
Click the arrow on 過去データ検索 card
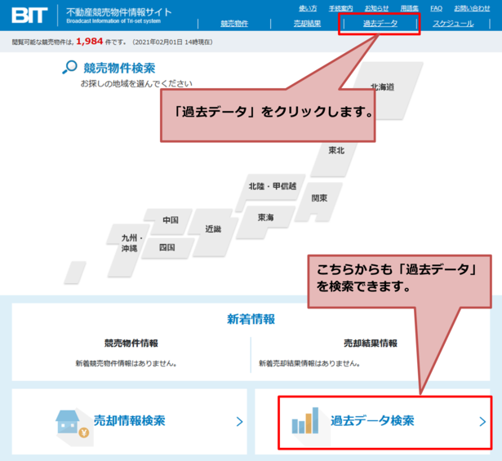[482, 422]
